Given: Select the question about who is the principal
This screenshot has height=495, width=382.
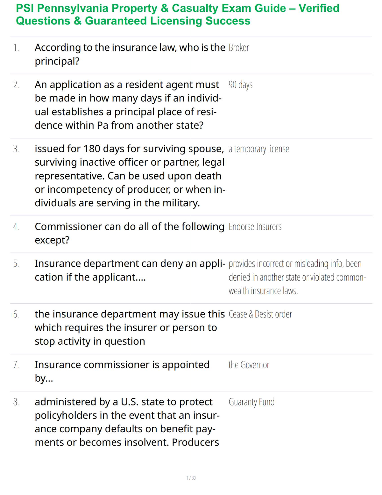Looking at the screenshot, I should click(x=130, y=54).
